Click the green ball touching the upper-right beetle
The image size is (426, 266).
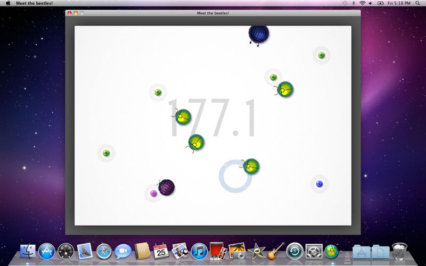click(273, 77)
